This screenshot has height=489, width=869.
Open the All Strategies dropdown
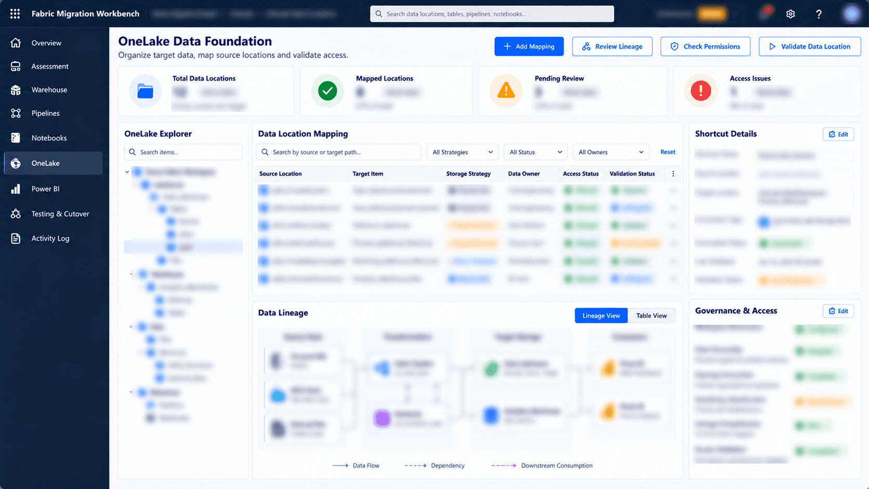(x=462, y=152)
